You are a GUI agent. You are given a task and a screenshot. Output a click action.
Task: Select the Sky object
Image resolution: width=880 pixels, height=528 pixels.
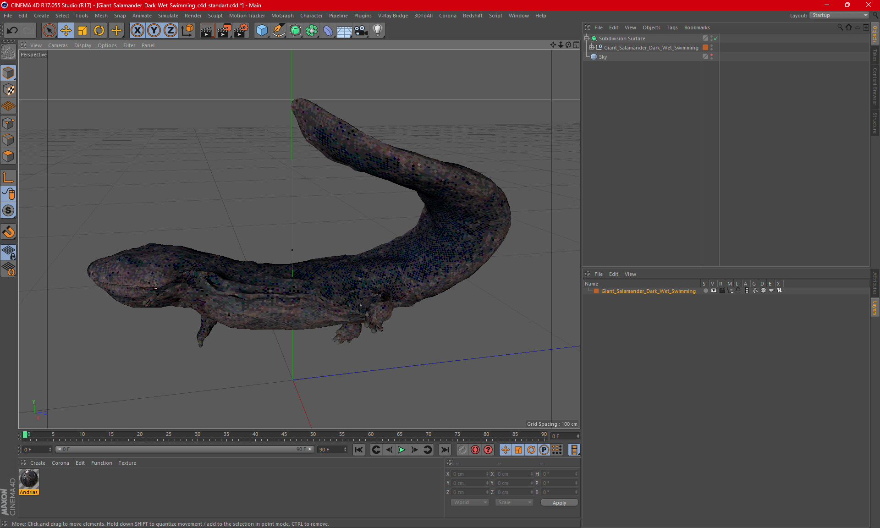pos(603,57)
